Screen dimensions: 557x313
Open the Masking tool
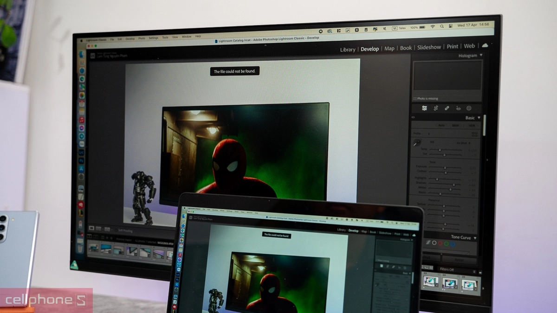point(469,108)
